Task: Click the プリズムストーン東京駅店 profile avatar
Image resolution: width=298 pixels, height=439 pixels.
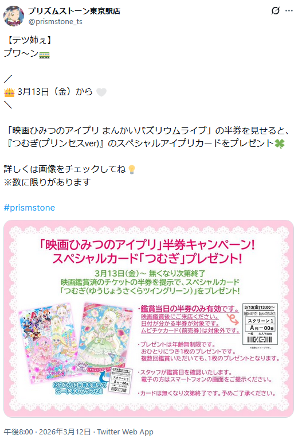Action: pos(14,16)
